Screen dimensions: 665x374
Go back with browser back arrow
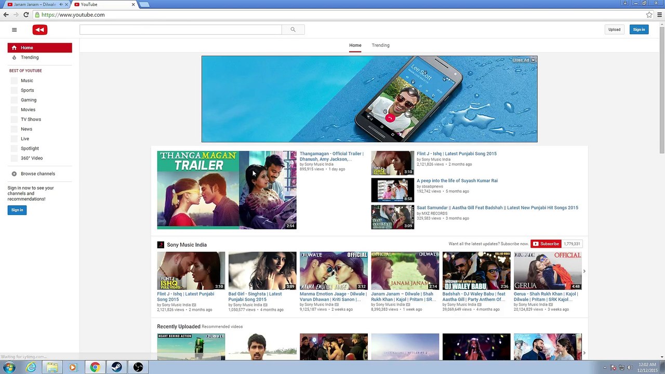[6, 15]
